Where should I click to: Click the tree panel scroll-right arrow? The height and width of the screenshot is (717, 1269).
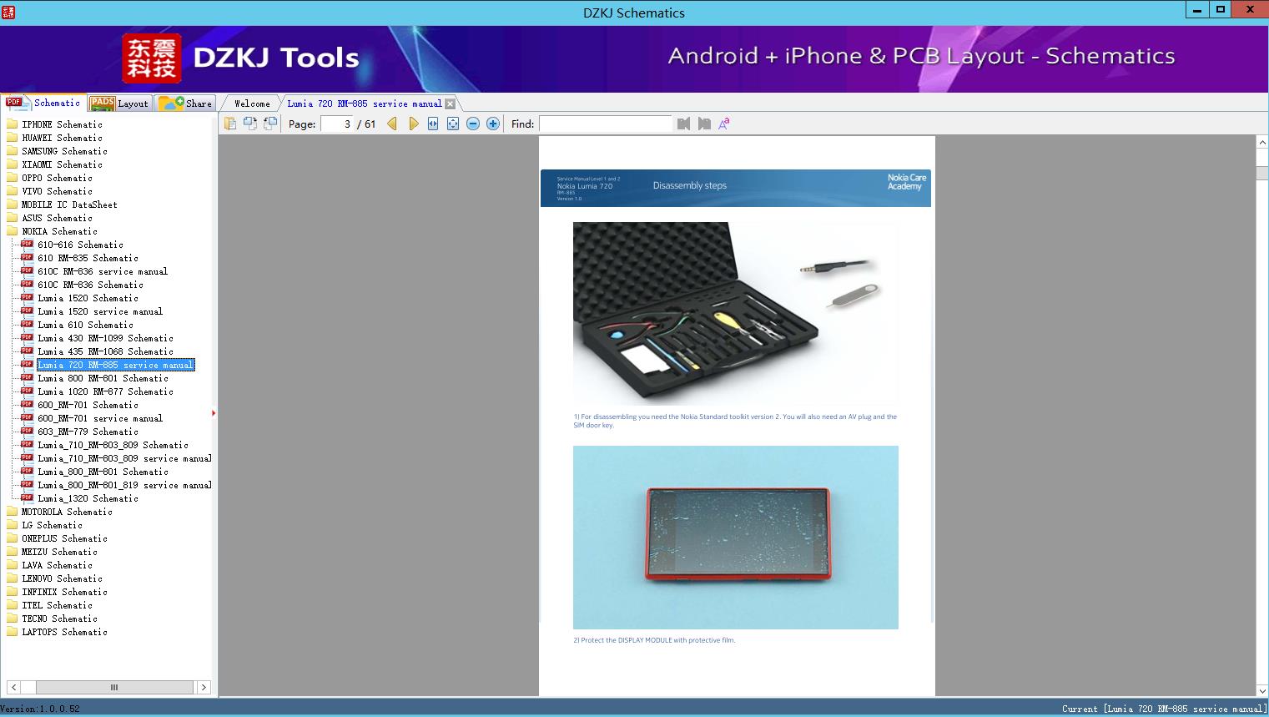click(204, 687)
